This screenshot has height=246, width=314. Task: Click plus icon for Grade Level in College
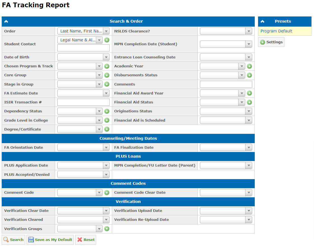coord(107,120)
